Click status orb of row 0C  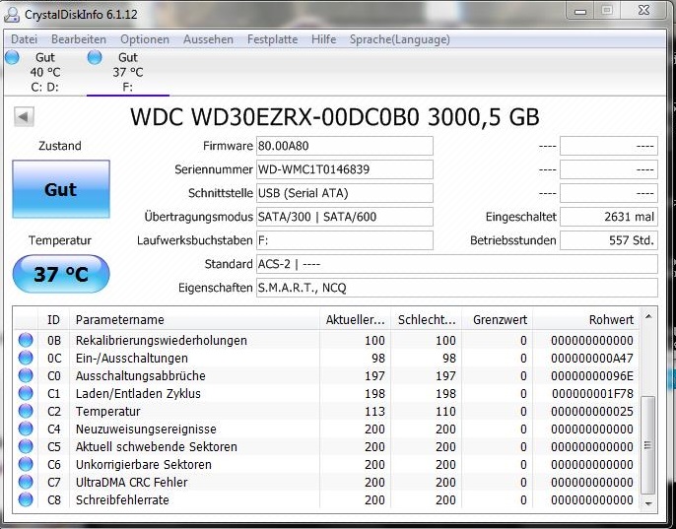pos(26,358)
